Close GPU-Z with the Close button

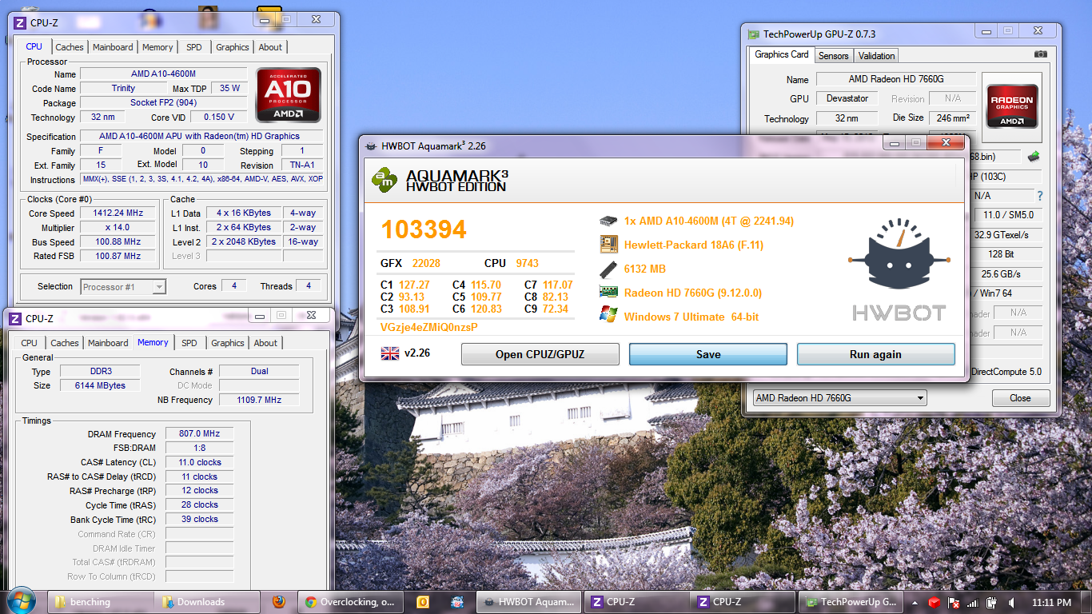pos(1020,397)
